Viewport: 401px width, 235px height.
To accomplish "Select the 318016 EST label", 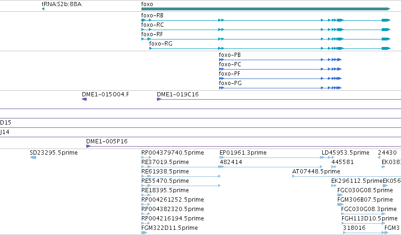I will coord(354,228).
